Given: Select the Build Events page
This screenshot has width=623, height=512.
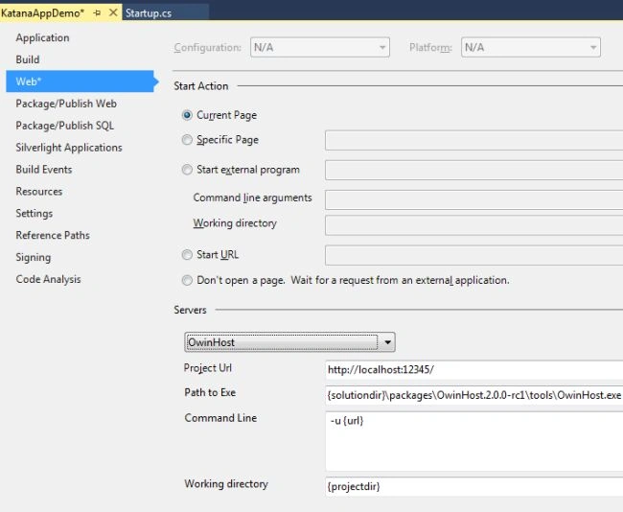Looking at the screenshot, I should 44,170.
